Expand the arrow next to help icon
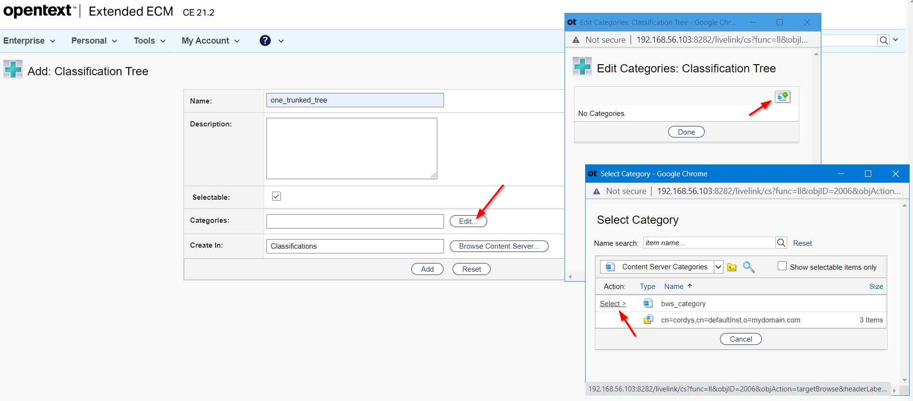Screen dimensions: 913x401 point(281,41)
